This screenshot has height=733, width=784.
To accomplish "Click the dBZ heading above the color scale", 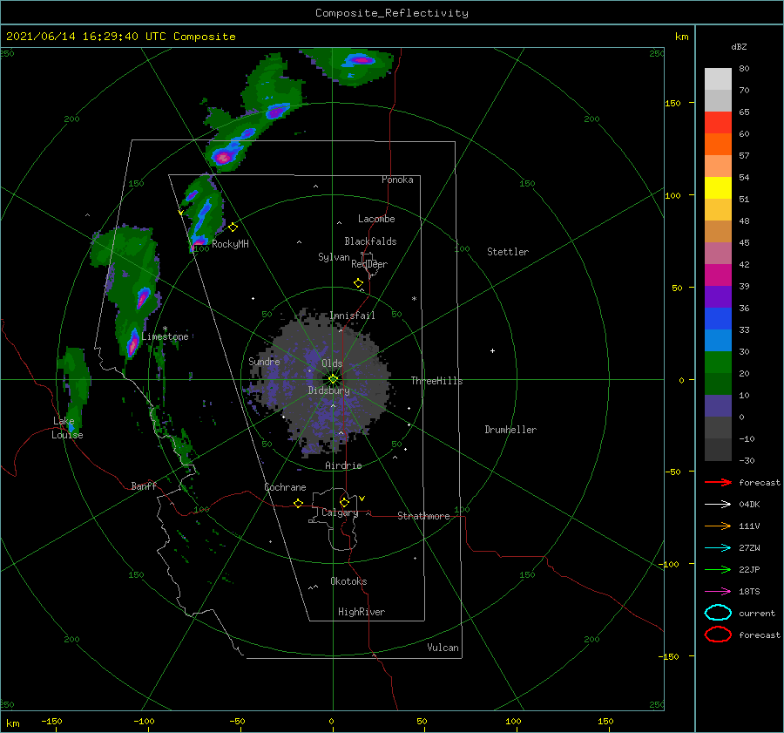I will point(739,46).
